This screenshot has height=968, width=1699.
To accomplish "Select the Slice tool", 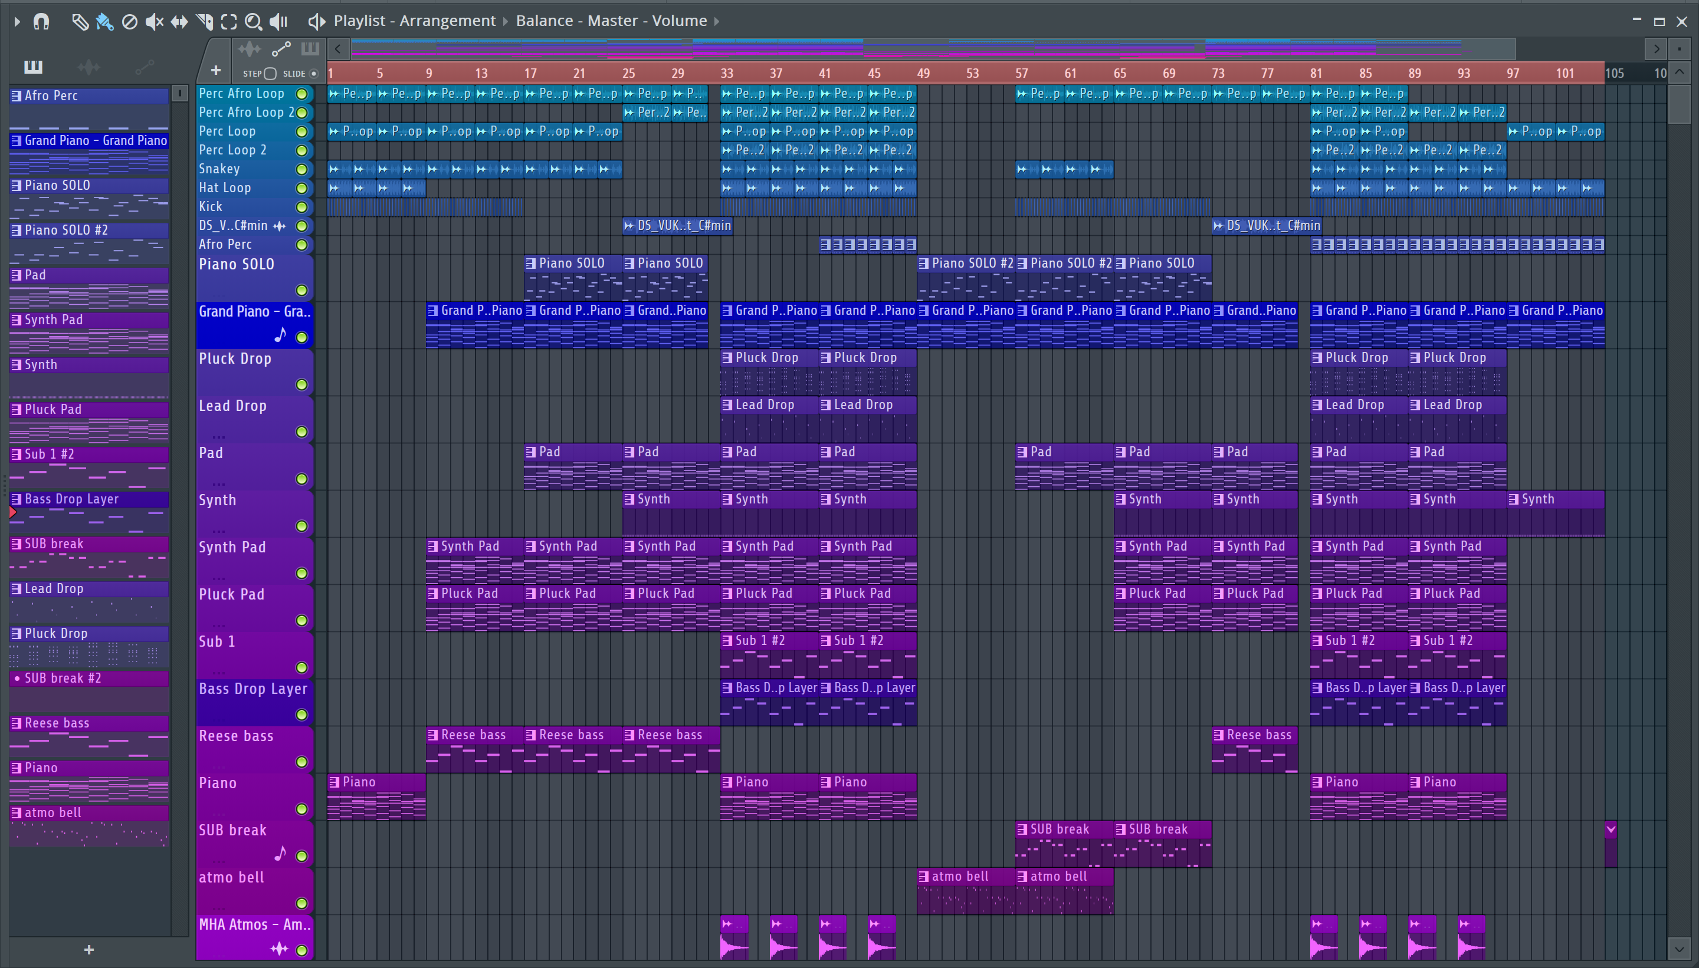I will [x=204, y=21].
